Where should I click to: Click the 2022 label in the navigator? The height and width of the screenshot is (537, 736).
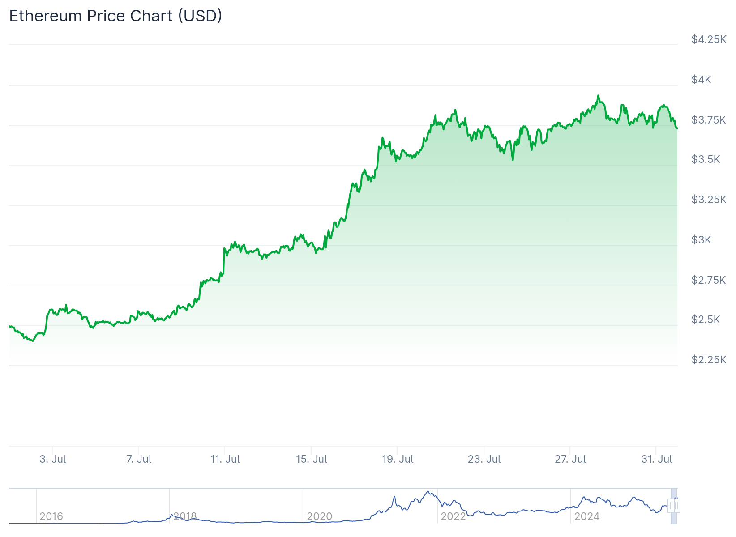click(x=453, y=516)
